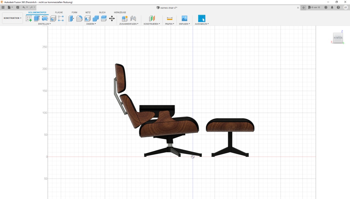This screenshot has height=199, width=350.
Task: Open the redo history arrow
Action: coord(34,7)
